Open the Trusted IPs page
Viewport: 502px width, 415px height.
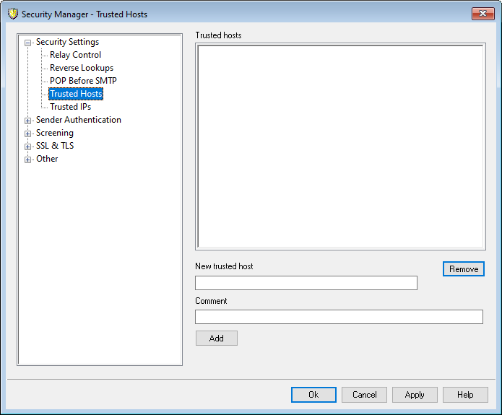coord(70,107)
